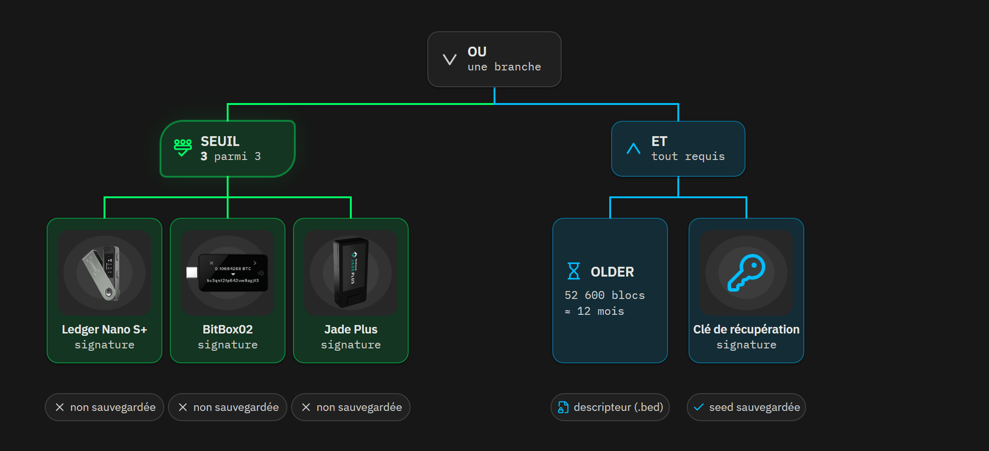Click 'non sauvegardée' badge under BitBox02
Screen dimensions: 989x451
pyautogui.click(x=228, y=407)
